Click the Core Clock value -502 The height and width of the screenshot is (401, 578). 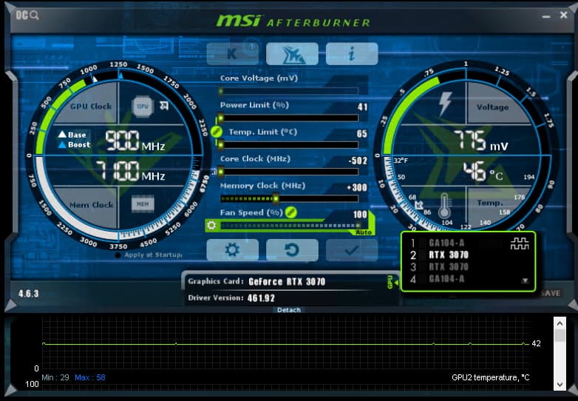(x=358, y=161)
